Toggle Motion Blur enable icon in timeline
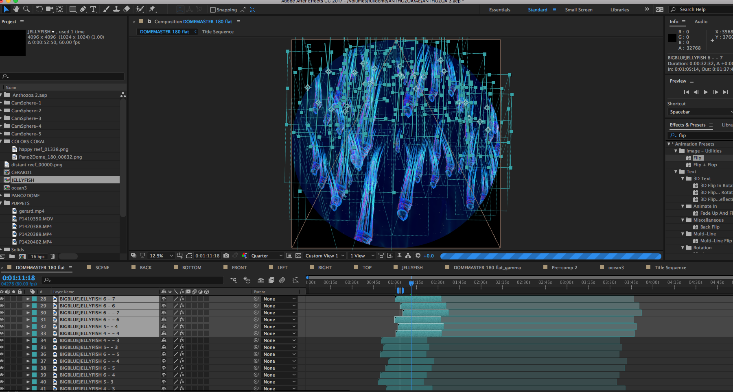Screen dimensions: 733x392 (282, 280)
